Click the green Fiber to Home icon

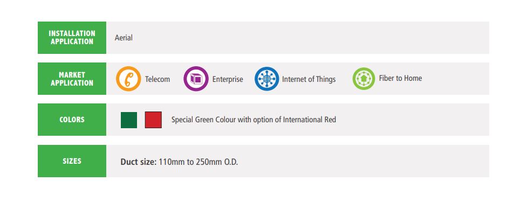coord(364,79)
